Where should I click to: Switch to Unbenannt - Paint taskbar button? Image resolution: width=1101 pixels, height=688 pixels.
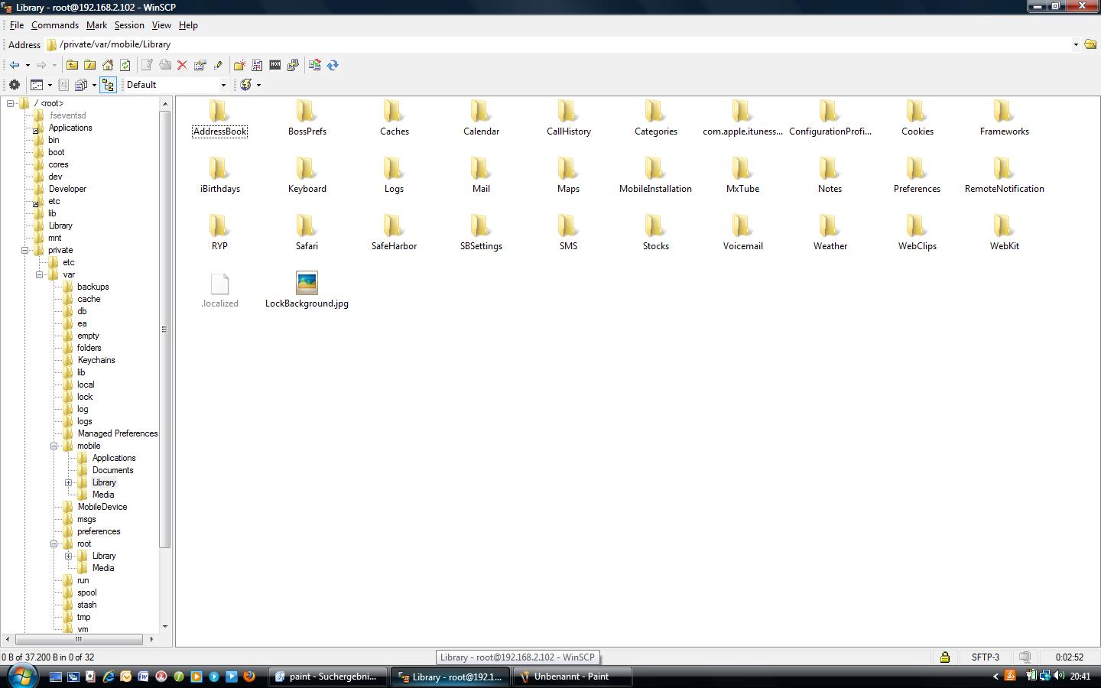[x=573, y=677]
